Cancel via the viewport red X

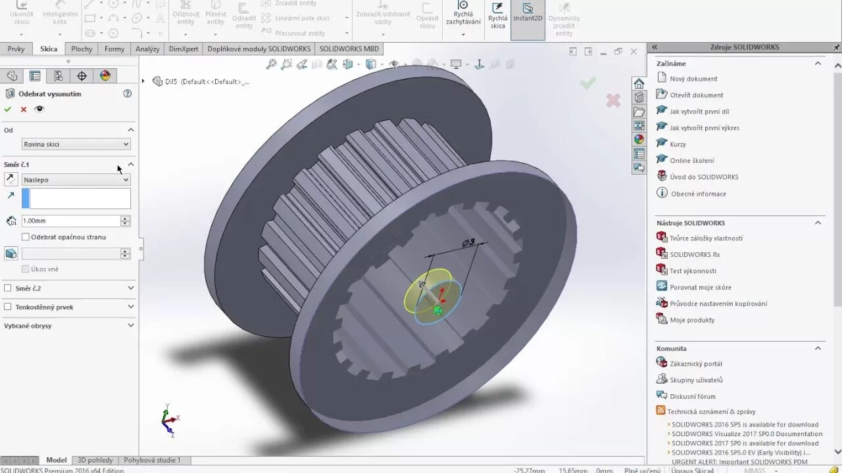click(613, 100)
